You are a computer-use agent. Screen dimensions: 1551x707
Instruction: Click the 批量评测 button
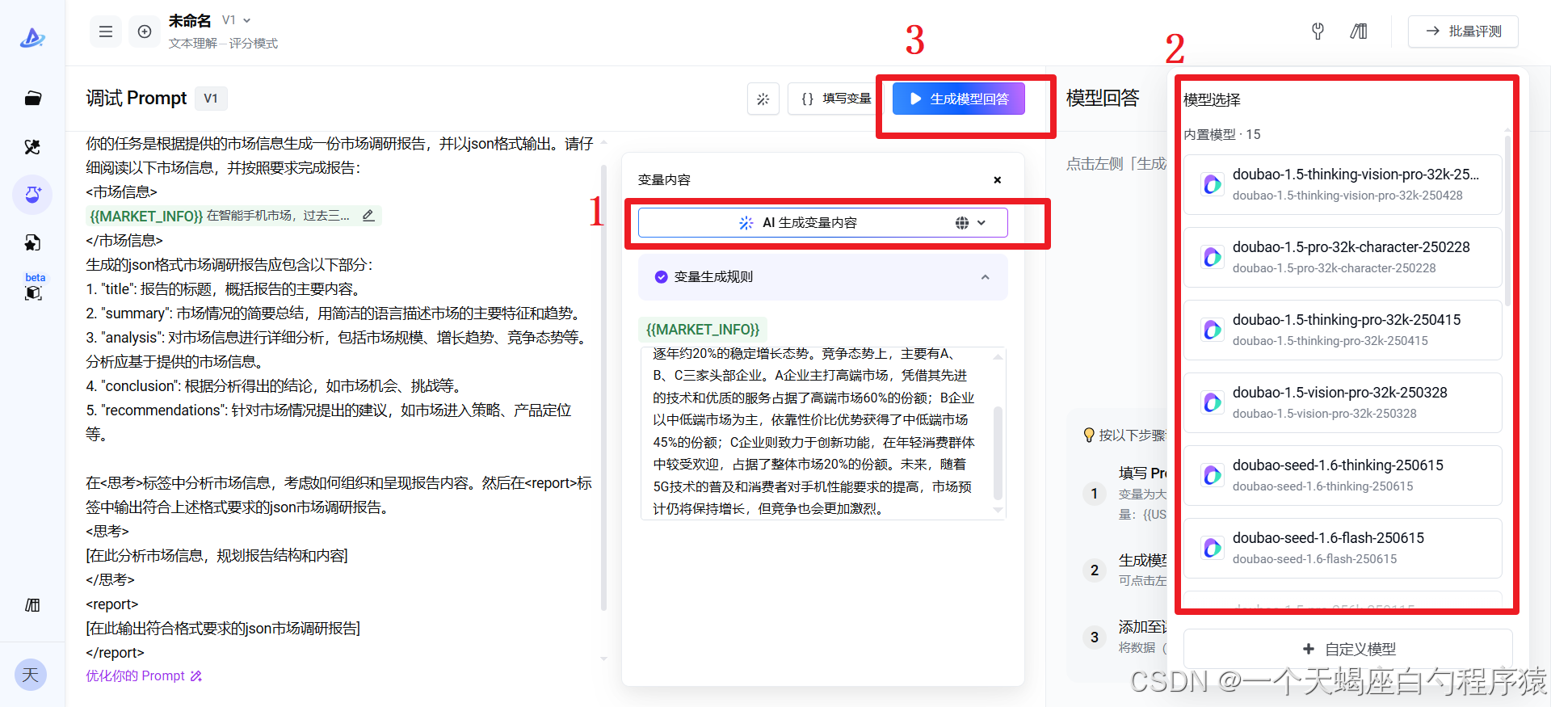pos(1463,32)
